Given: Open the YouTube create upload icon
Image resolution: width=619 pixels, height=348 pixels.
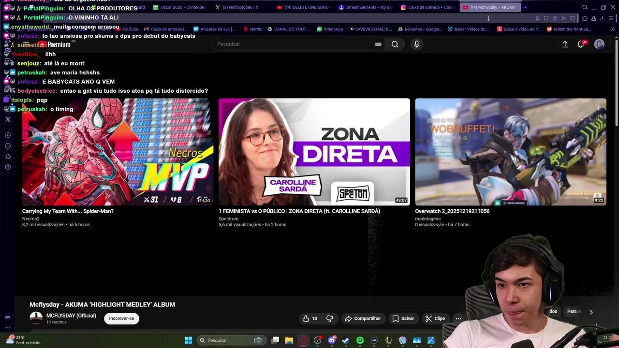Looking at the screenshot, I should point(565,44).
